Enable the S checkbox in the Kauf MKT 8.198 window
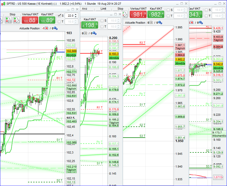 coord(102,21)
